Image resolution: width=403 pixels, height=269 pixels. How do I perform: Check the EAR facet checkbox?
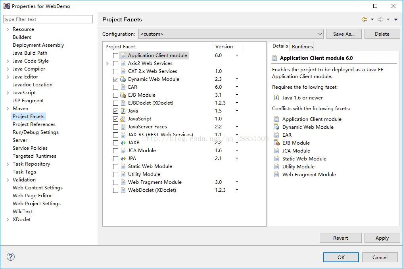[x=116, y=87]
